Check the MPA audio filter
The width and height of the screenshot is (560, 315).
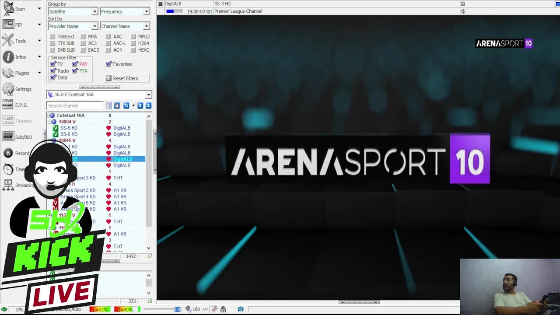click(83, 37)
